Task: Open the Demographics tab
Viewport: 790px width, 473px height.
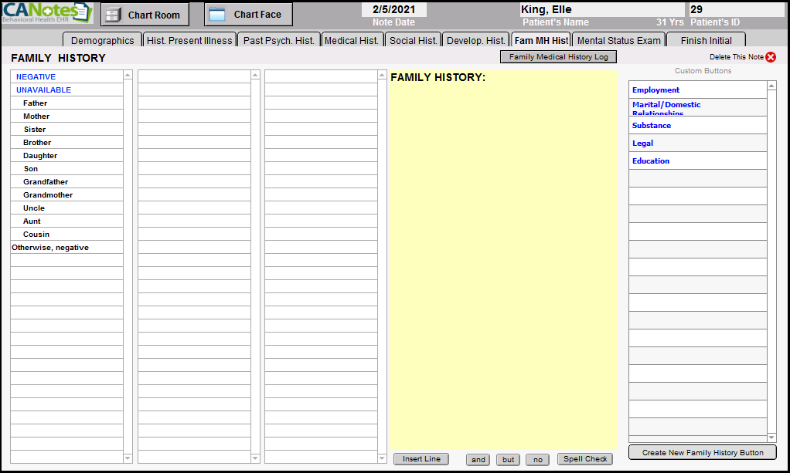Action: point(102,40)
